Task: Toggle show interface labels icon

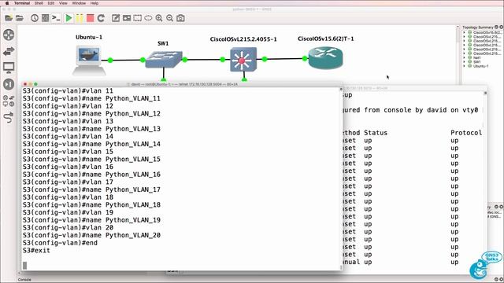Action: click(x=46, y=18)
